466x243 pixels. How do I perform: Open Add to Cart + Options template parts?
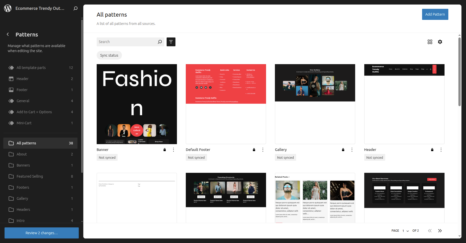tap(40, 112)
